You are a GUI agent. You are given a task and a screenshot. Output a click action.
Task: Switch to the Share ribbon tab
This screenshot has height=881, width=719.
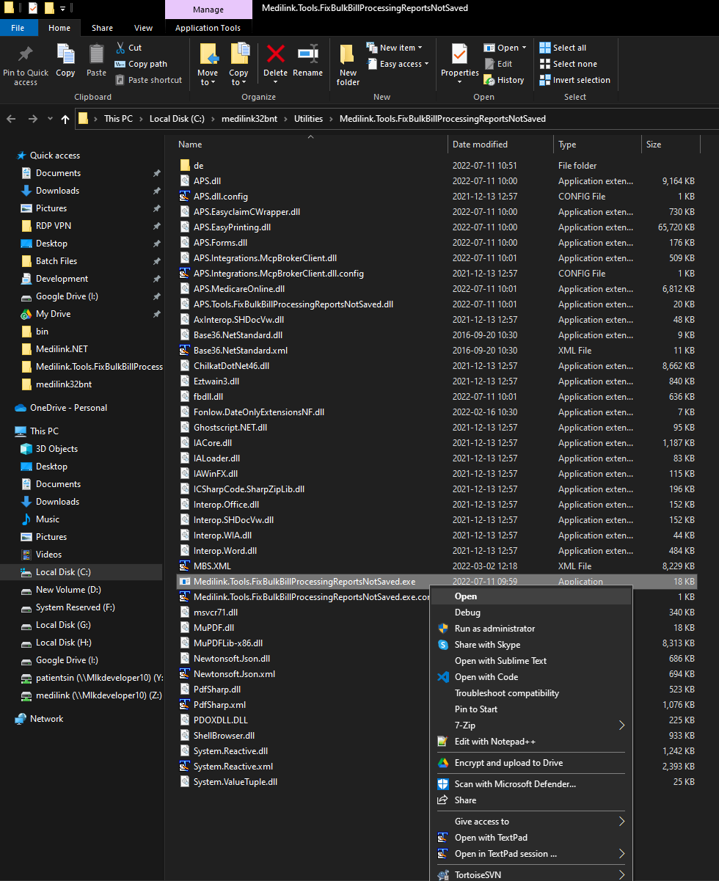point(102,28)
